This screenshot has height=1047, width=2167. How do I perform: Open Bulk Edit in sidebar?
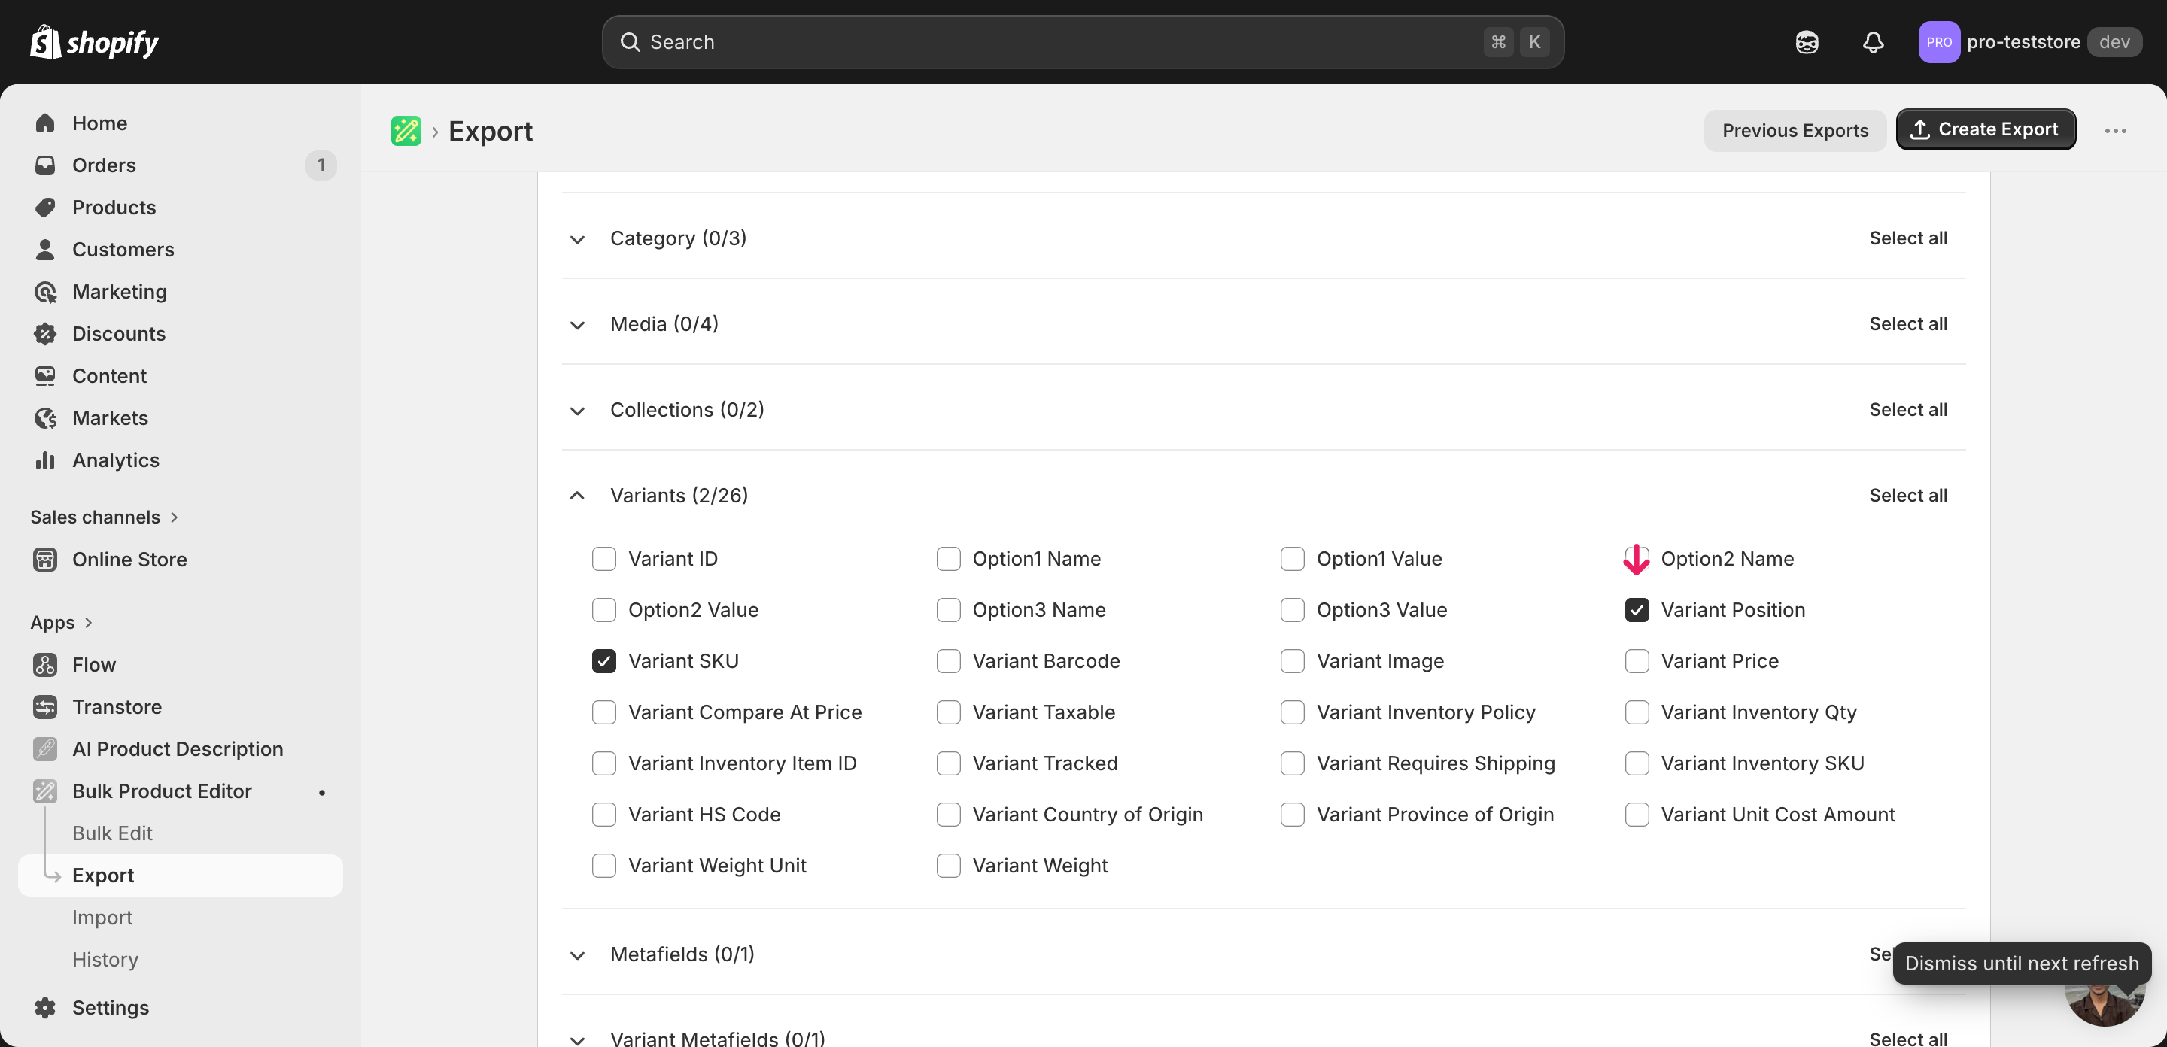pos(113,833)
